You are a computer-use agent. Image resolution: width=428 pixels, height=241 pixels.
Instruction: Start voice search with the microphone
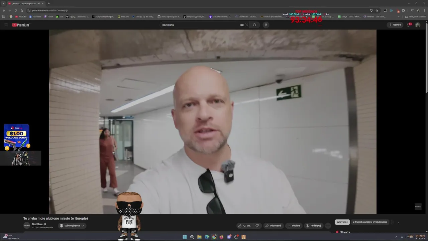click(266, 25)
